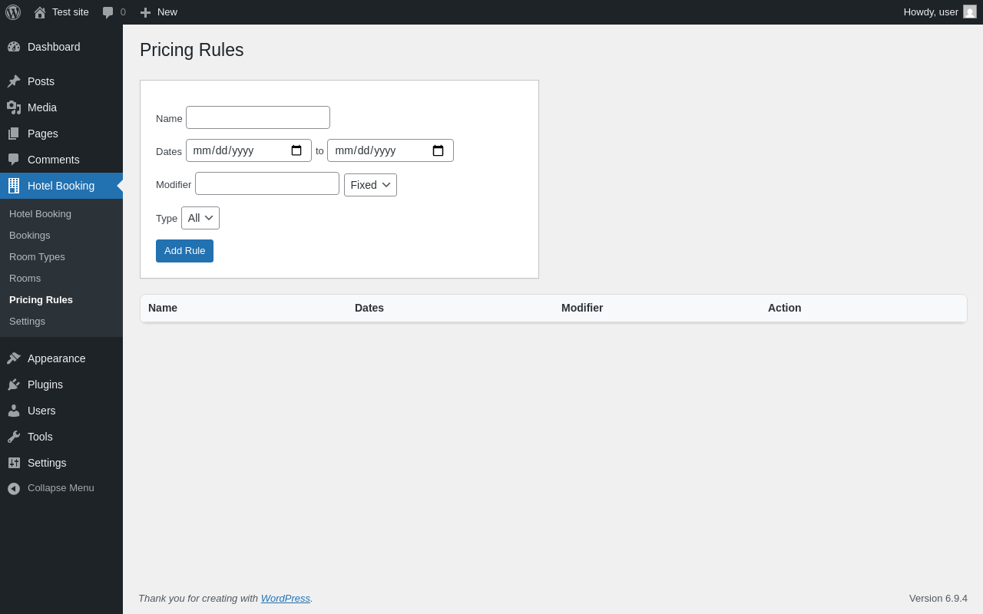This screenshot has width=983, height=614.
Task: Click the Dashboard gauge icon
Action: (14, 47)
